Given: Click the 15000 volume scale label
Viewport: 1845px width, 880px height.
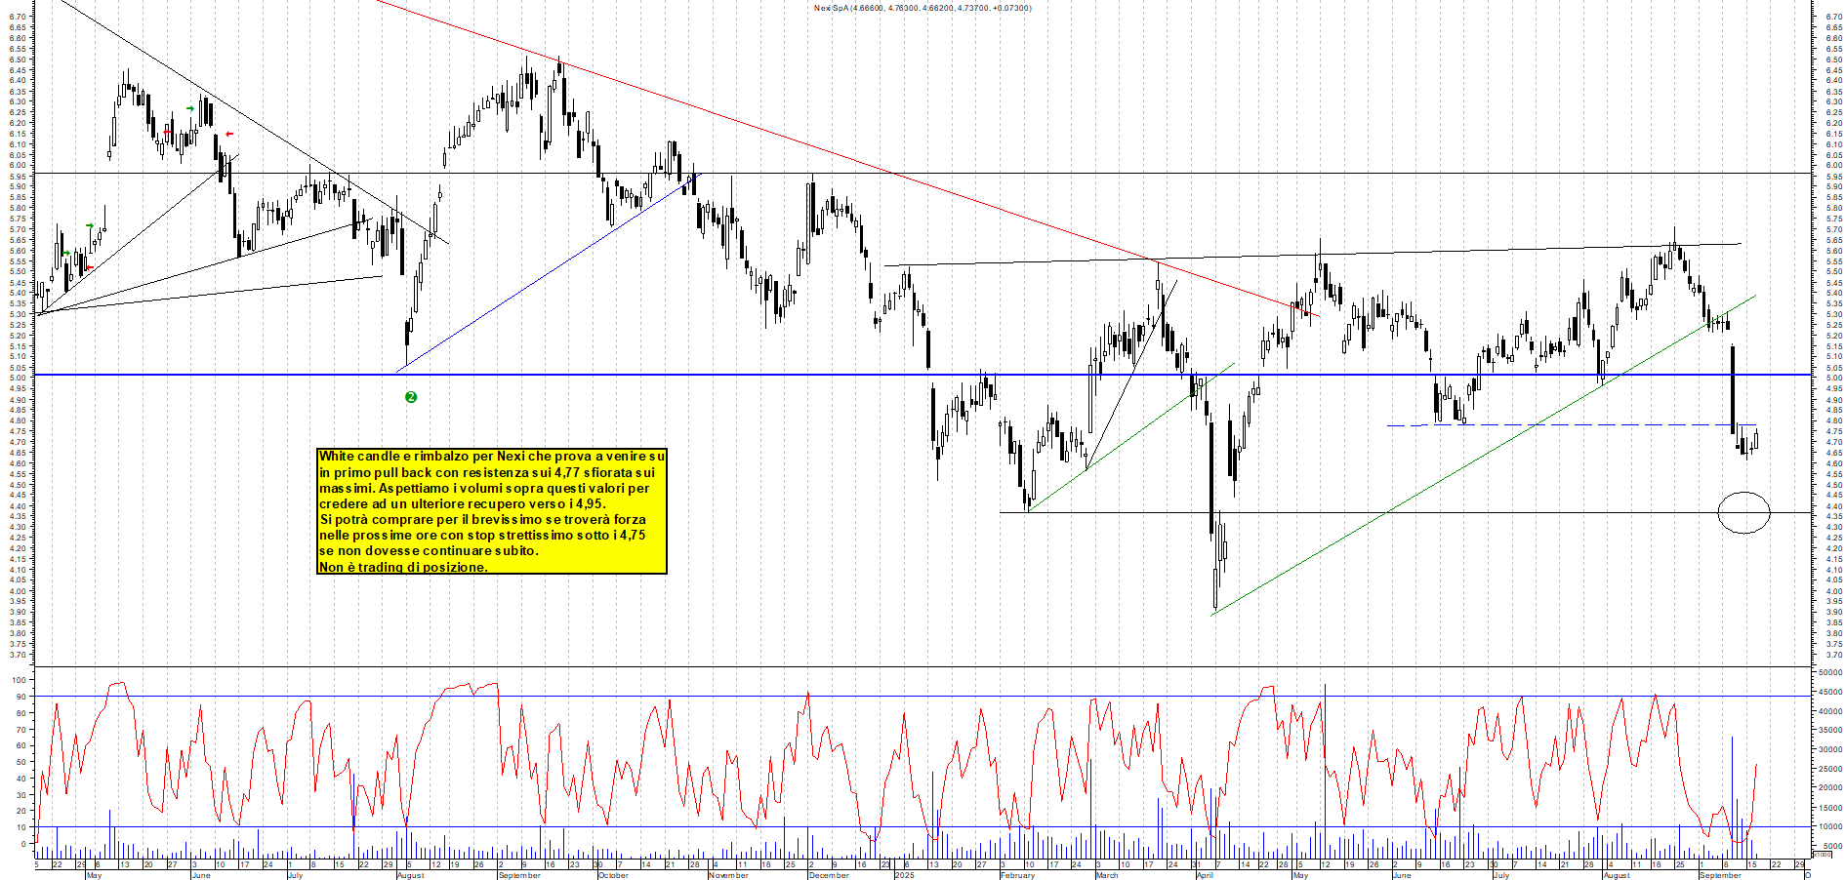Looking at the screenshot, I should pos(1830,808).
